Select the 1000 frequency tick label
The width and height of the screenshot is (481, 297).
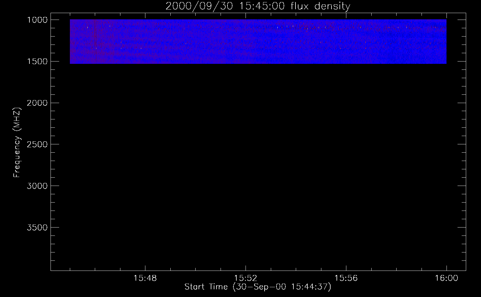(x=37, y=20)
